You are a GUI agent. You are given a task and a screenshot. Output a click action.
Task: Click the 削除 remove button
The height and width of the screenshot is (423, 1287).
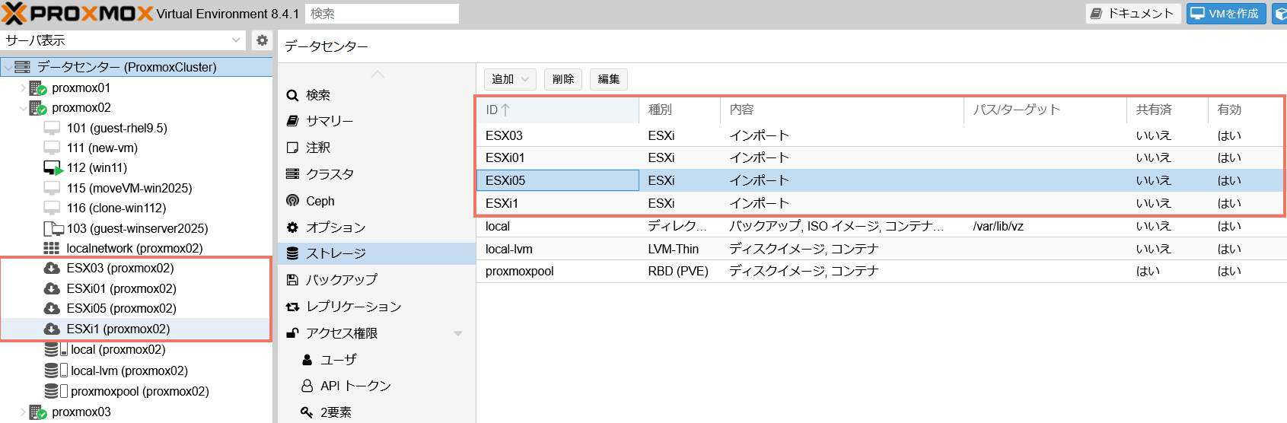coord(563,79)
